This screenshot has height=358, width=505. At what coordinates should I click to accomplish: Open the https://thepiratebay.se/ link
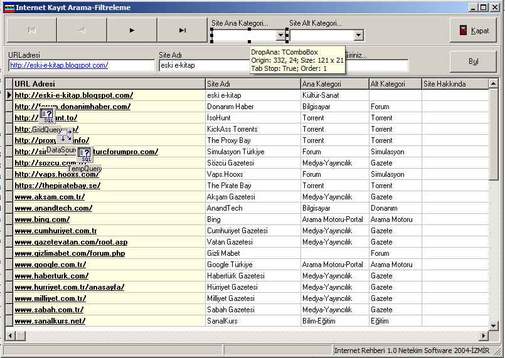(x=57, y=186)
